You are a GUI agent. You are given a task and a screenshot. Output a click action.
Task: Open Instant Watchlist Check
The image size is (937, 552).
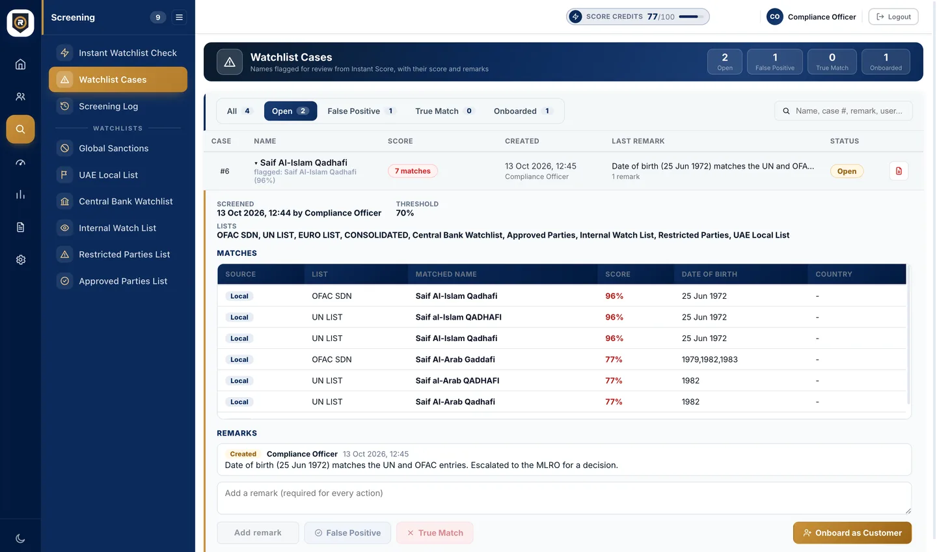[x=118, y=53]
